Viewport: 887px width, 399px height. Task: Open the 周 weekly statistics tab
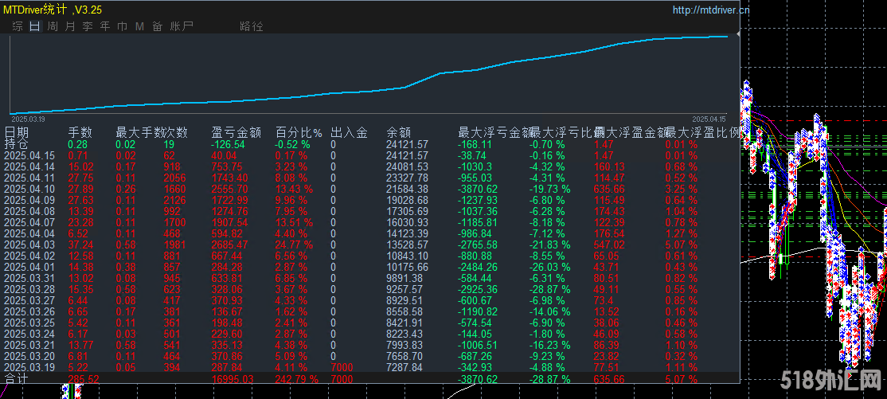click(52, 26)
